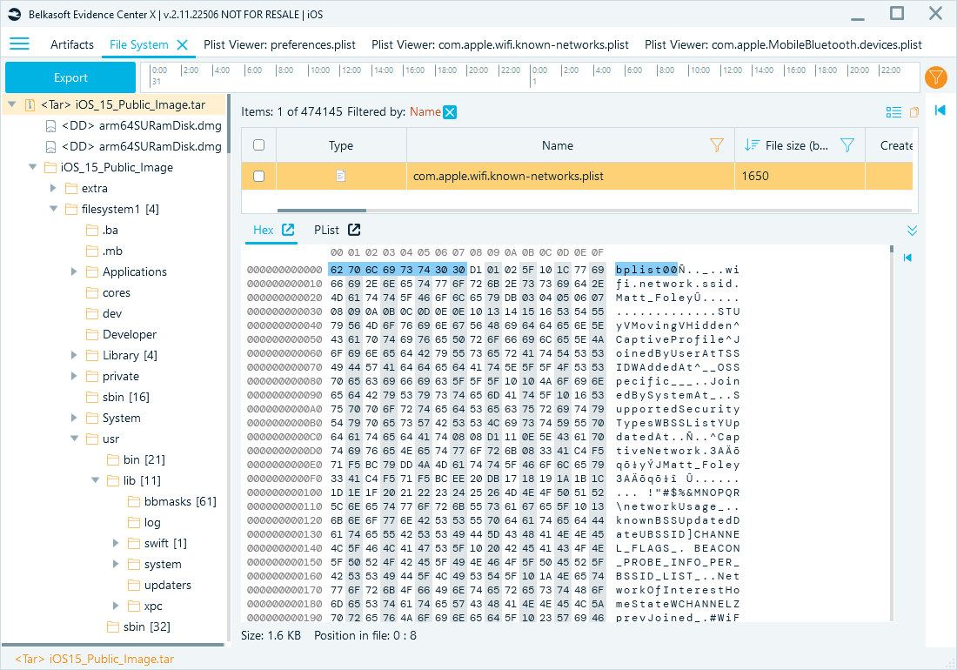Click the table horizontal scrollbar
957x670 pixels.
(x=322, y=211)
